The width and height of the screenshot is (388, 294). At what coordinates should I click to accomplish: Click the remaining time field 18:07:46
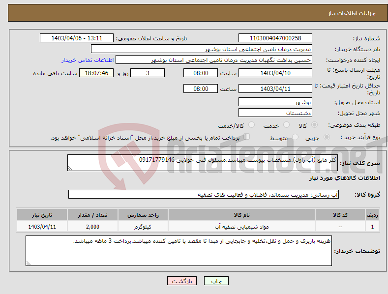click(96, 73)
